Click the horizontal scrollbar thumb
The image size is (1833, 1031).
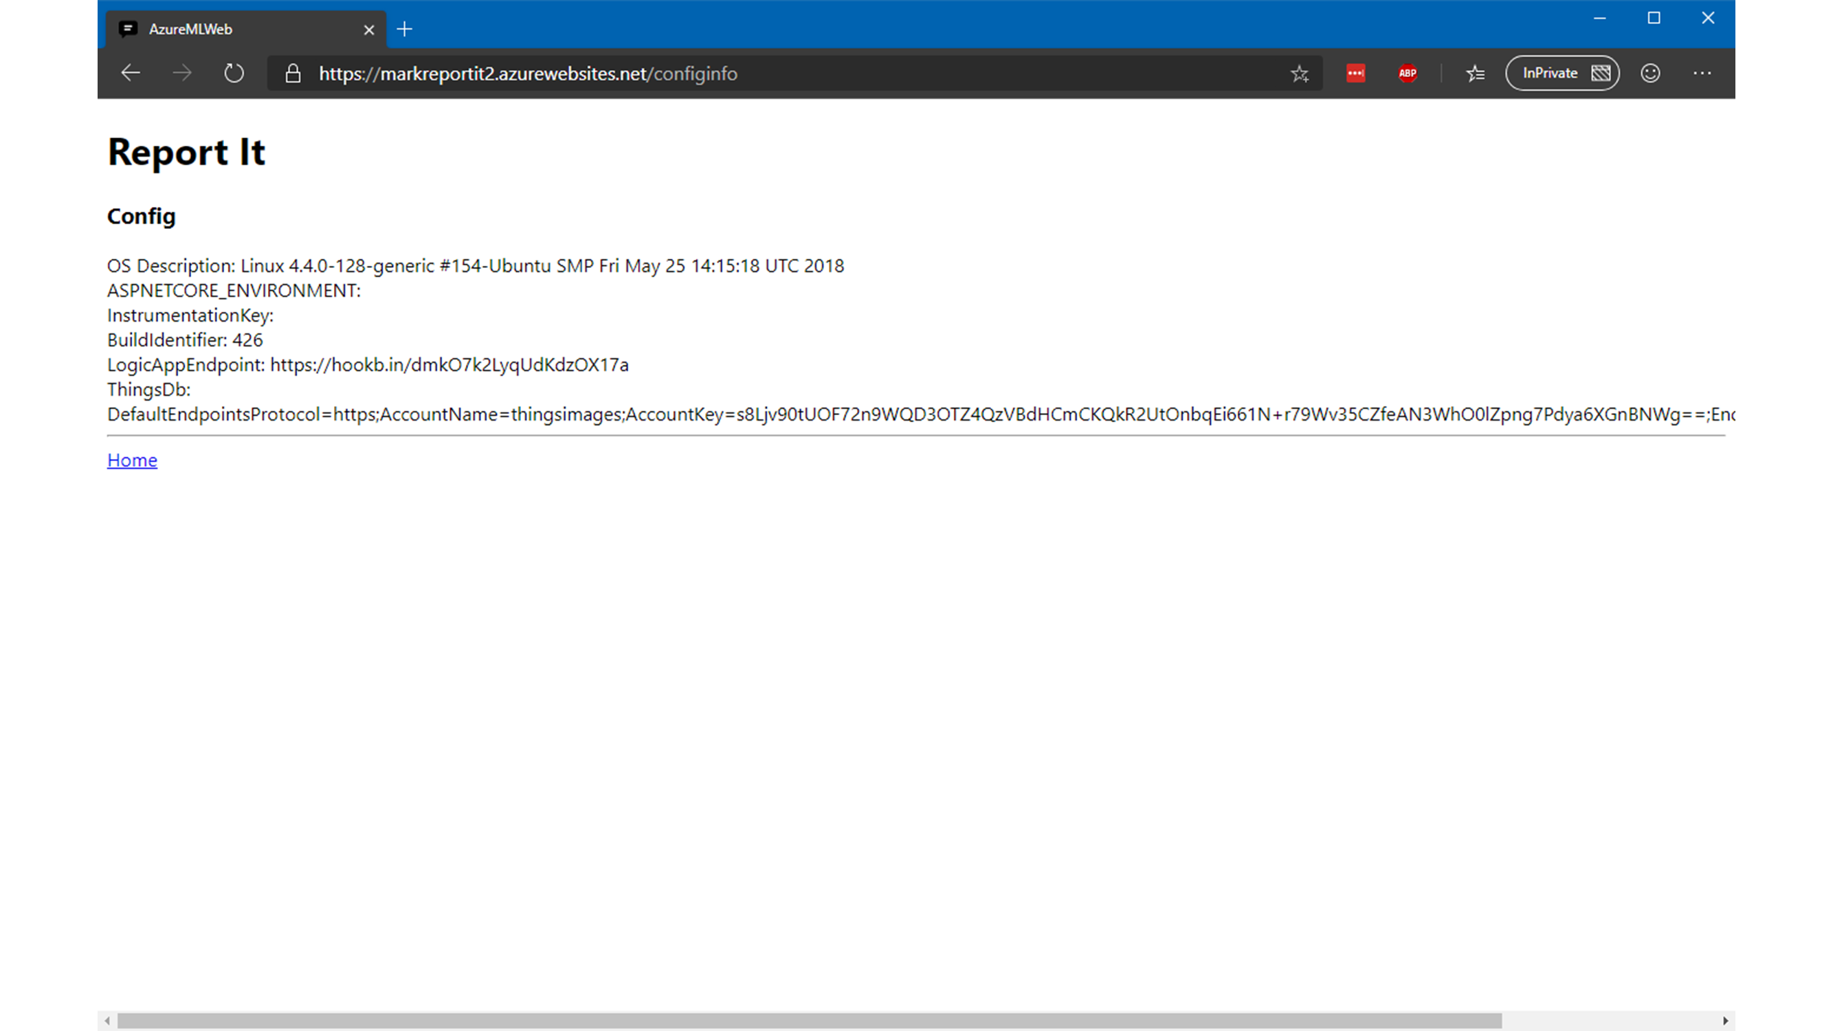[x=809, y=1020]
